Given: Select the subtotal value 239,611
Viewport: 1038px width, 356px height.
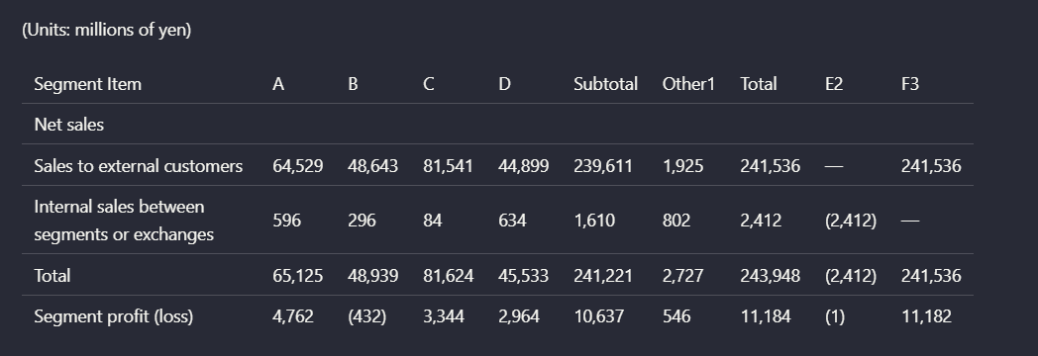Looking at the screenshot, I should coord(603,166).
